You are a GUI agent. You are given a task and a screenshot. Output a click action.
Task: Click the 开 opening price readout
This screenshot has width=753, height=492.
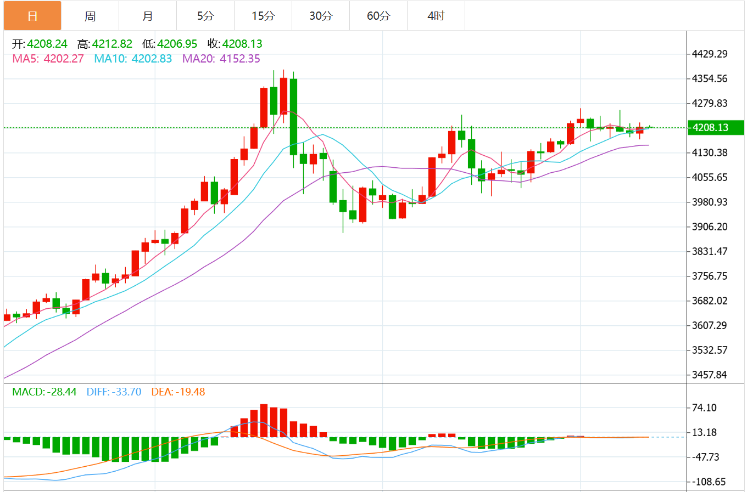click(40, 44)
